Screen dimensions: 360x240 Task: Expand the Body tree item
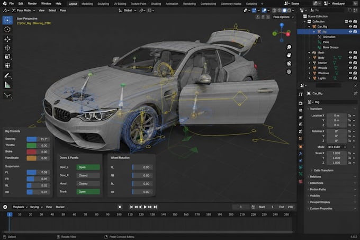pyautogui.click(x=309, y=58)
